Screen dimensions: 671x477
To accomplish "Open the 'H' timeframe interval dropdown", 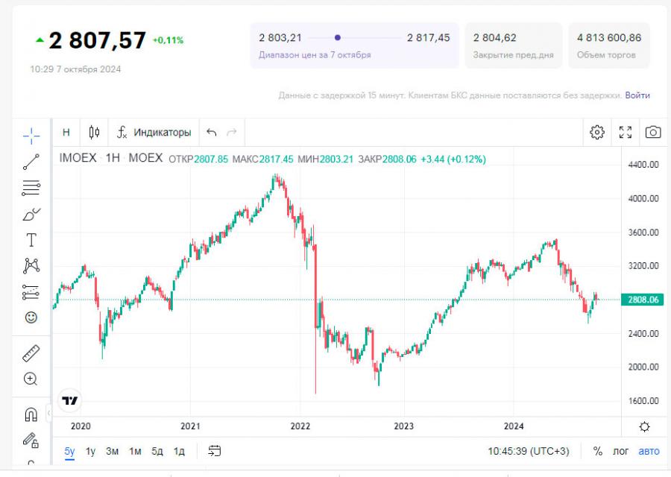I will (66, 132).
